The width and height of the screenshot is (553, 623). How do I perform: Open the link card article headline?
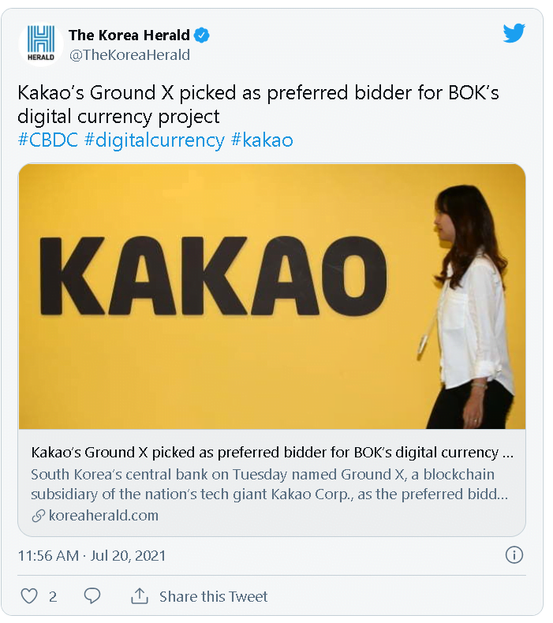(x=271, y=453)
